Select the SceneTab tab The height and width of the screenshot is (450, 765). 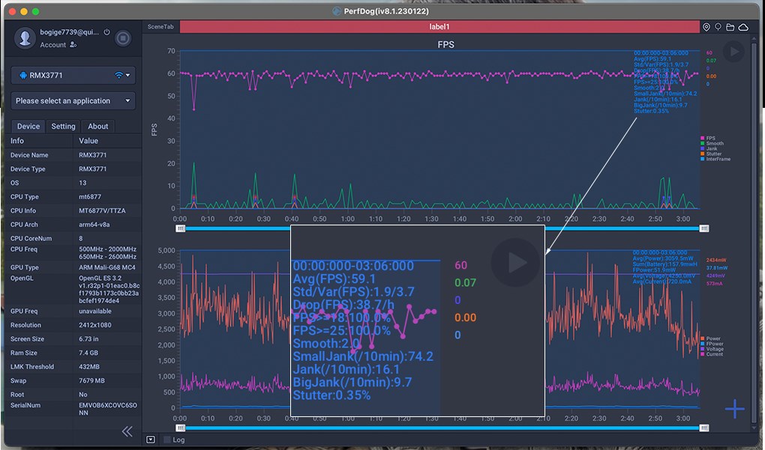pos(160,27)
